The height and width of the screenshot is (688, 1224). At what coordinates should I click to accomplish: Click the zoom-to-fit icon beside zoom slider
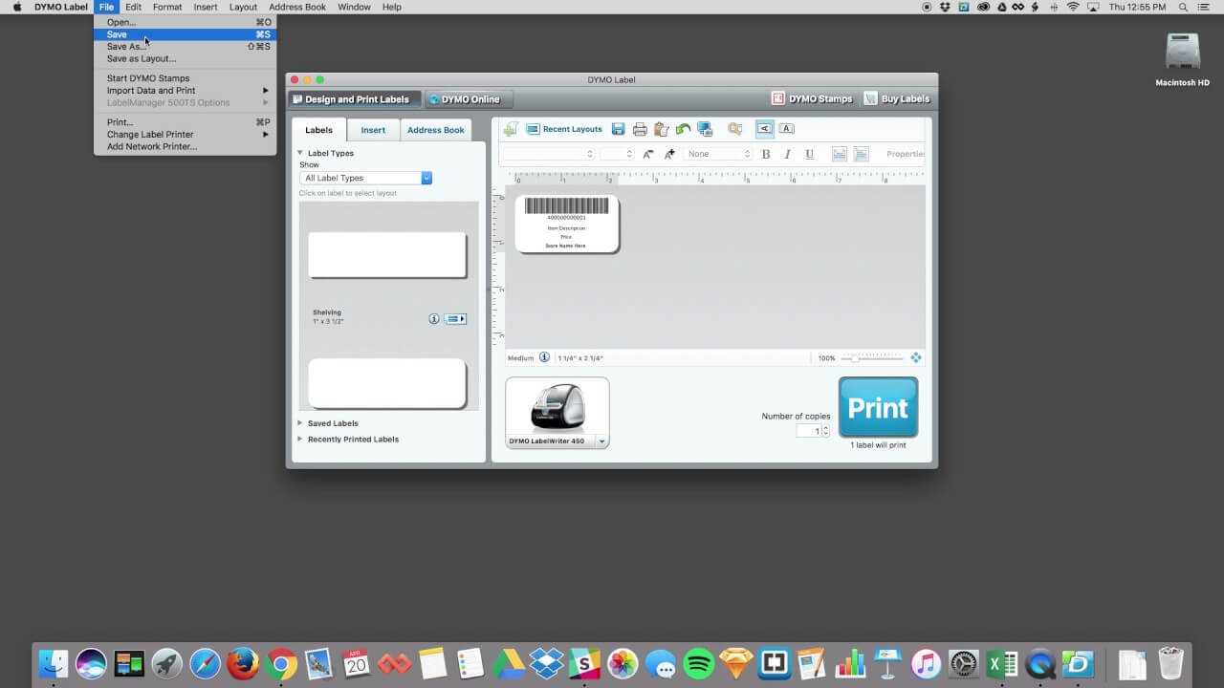click(915, 357)
